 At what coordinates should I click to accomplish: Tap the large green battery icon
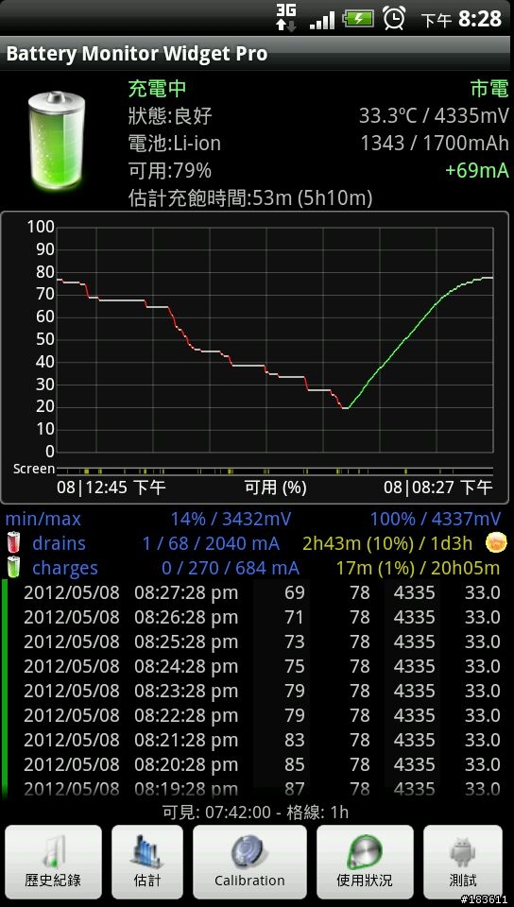56,142
